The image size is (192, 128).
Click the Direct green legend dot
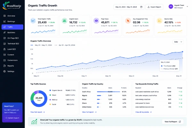tap(50, 95)
